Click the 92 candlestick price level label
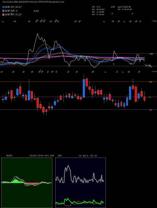The height and width of the screenshot is (208, 157). [x=150, y=82]
